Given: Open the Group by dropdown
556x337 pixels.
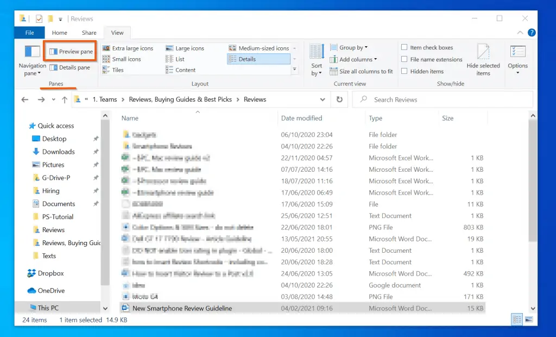Looking at the screenshot, I should pyautogui.click(x=349, y=47).
